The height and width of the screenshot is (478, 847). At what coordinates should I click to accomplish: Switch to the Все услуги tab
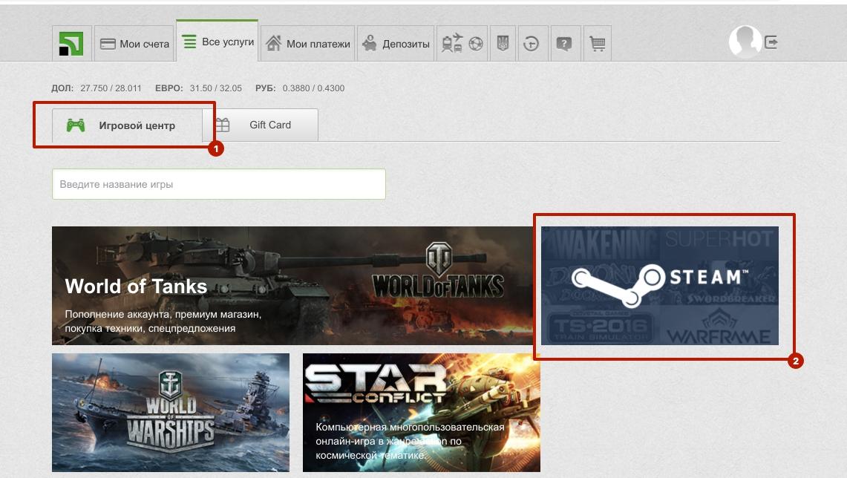pyautogui.click(x=218, y=42)
